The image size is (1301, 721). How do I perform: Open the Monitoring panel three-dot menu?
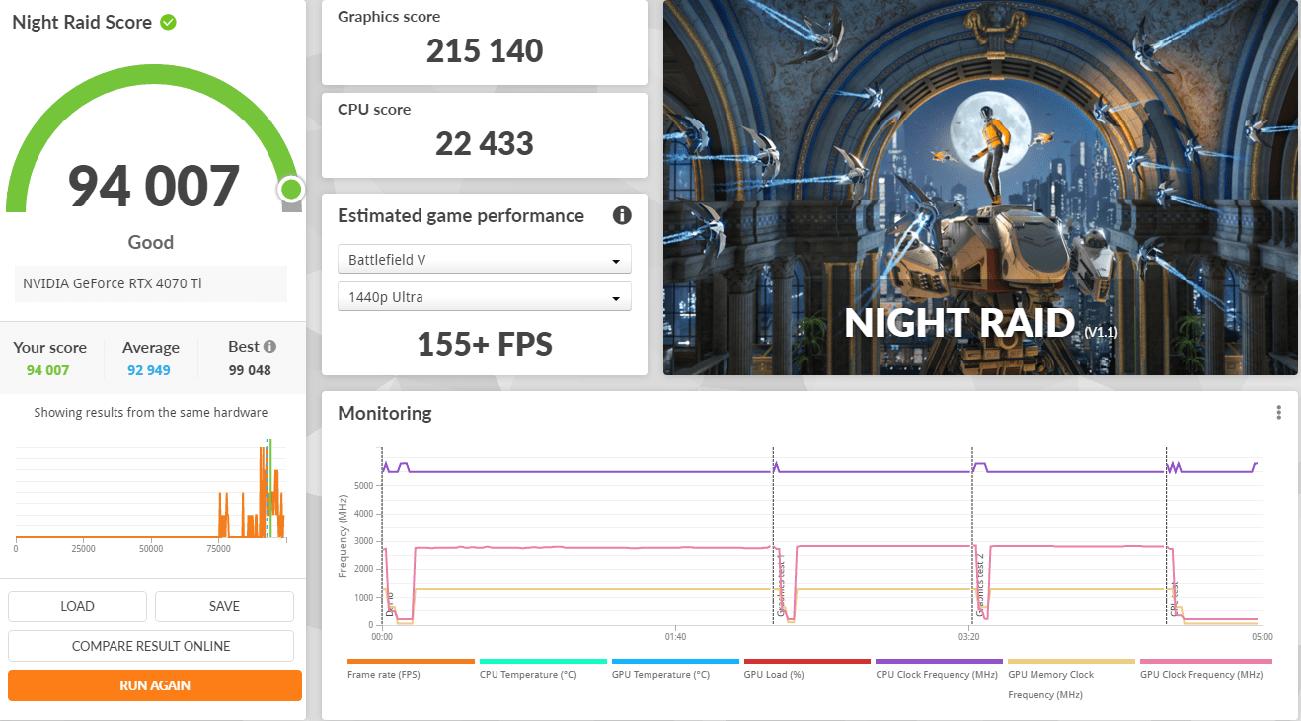click(x=1278, y=413)
